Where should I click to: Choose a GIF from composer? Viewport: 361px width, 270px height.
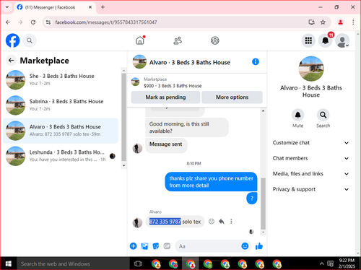pos(167,246)
